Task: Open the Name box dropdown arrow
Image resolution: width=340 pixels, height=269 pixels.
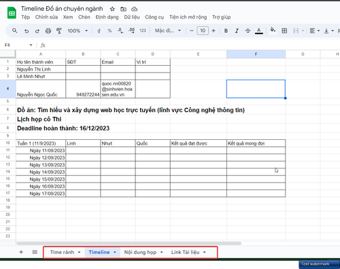Action: coord(31,45)
